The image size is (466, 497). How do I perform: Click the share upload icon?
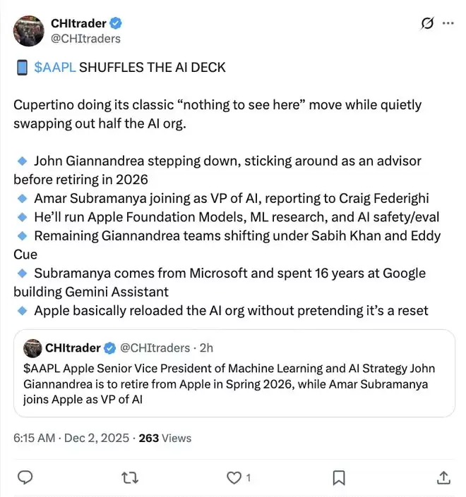coord(444,477)
